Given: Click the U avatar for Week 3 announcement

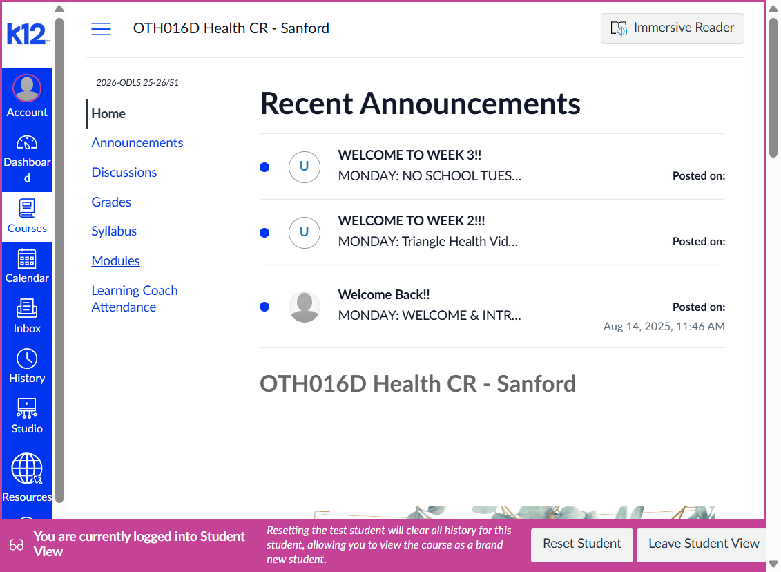Looking at the screenshot, I should (x=305, y=167).
